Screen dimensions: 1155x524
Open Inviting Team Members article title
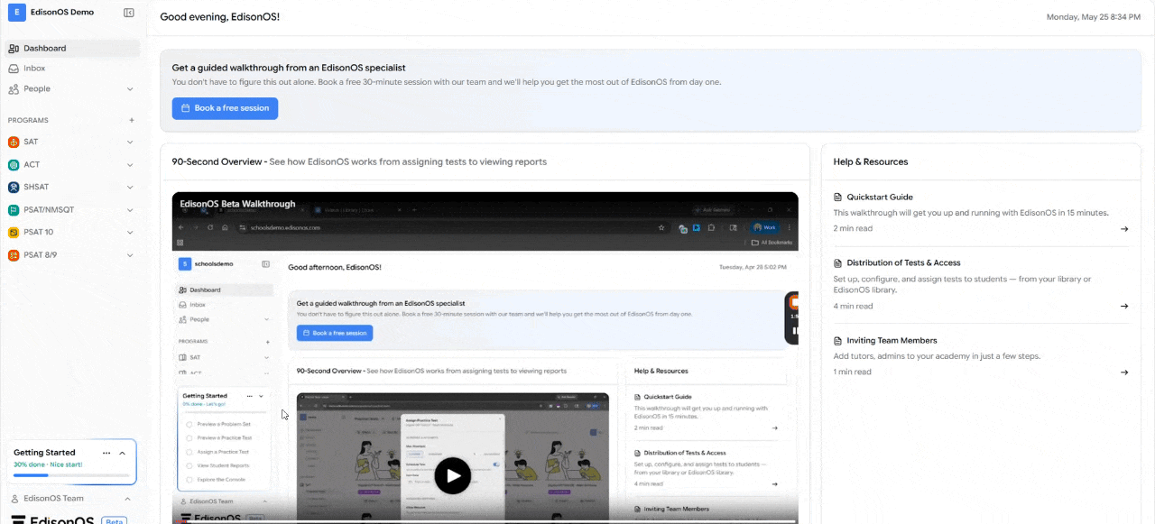point(892,341)
